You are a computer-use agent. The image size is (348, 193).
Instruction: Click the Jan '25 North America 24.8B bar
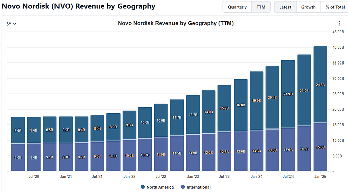tap(320, 85)
